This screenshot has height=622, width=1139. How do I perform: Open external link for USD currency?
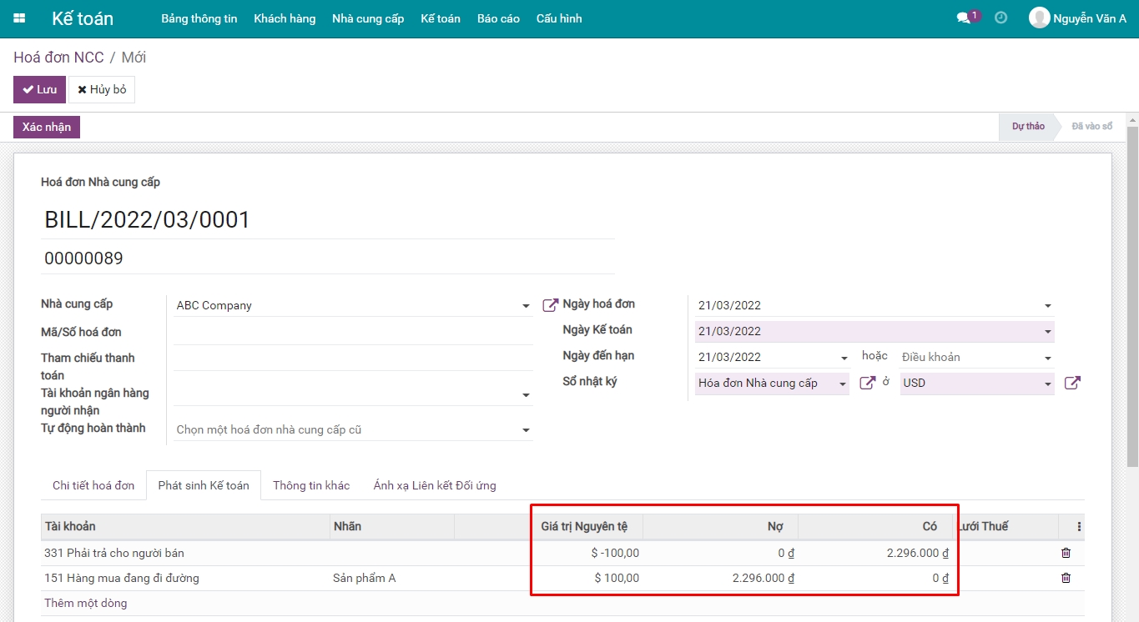1072,383
